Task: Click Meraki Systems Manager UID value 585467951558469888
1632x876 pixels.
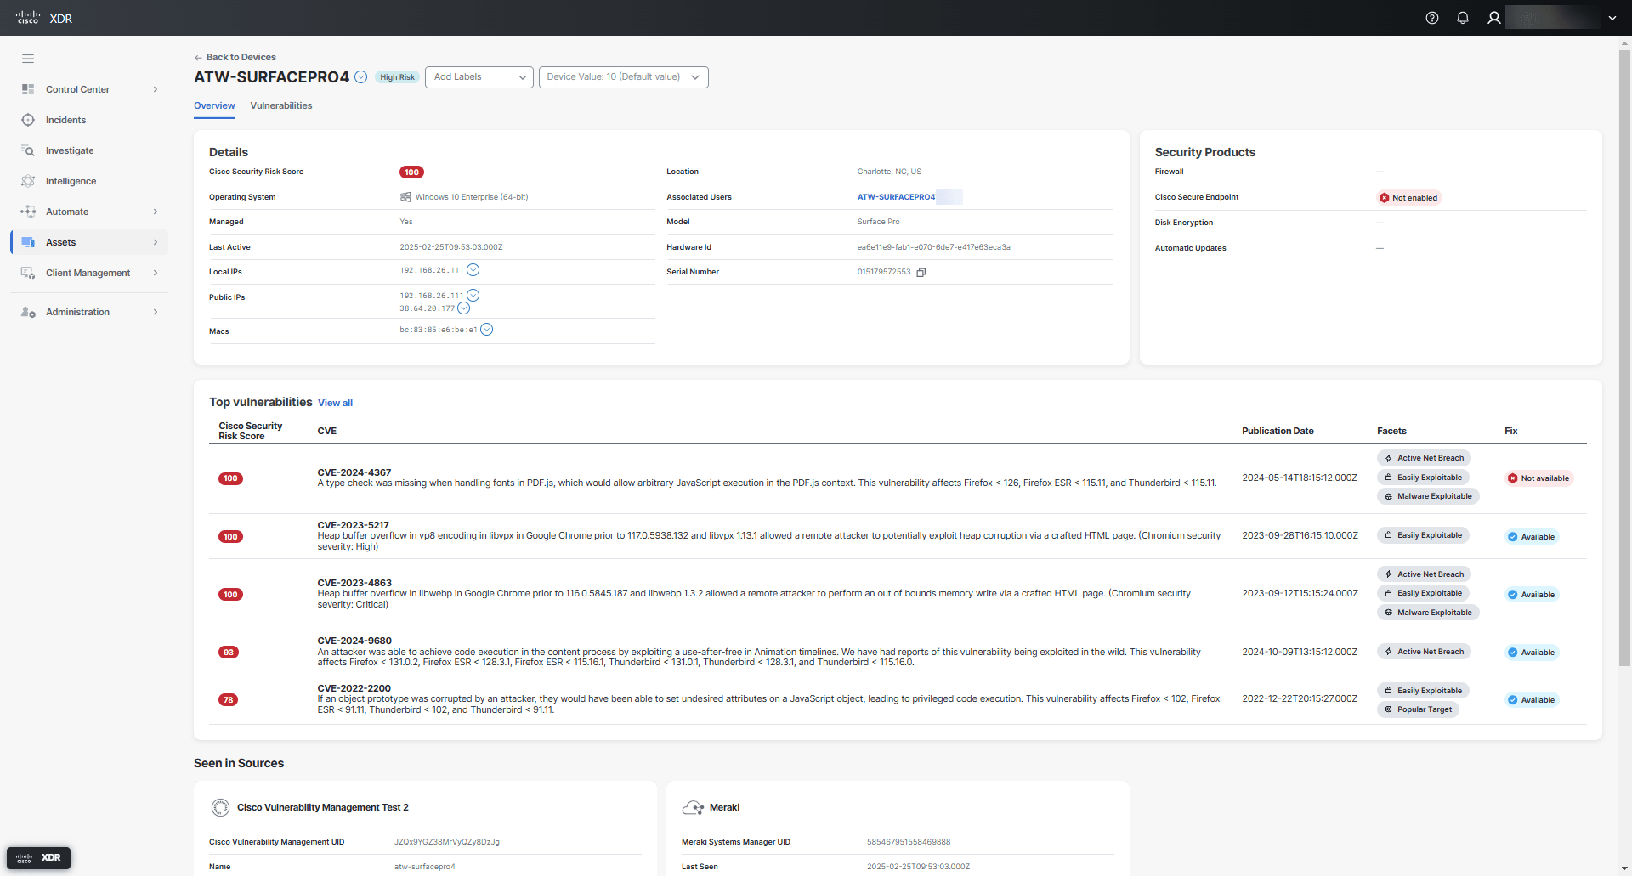Action: 909,842
